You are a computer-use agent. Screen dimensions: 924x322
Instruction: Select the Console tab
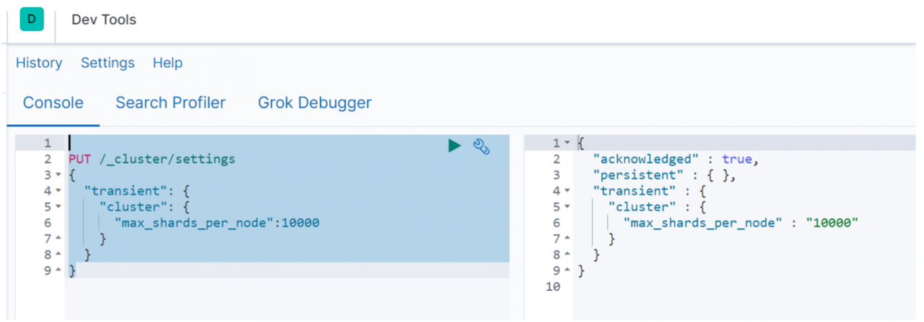pyautogui.click(x=53, y=103)
